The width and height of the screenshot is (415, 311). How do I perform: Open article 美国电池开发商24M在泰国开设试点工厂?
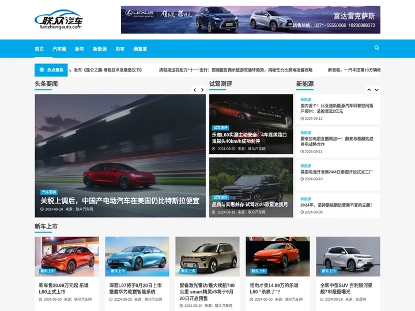[x=337, y=172]
